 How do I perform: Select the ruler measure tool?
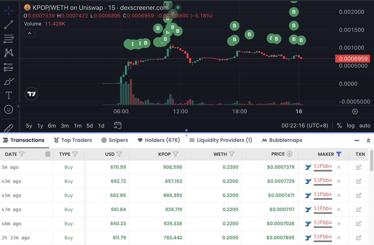[x=9, y=128]
